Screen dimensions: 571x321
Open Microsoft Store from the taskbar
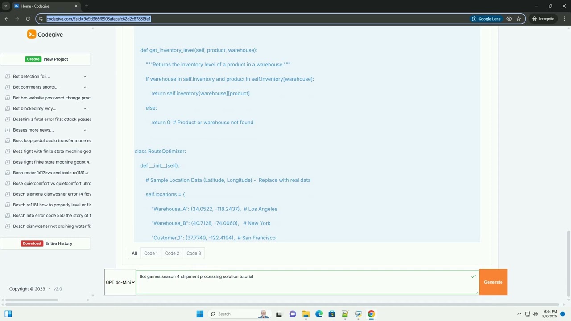click(332, 314)
